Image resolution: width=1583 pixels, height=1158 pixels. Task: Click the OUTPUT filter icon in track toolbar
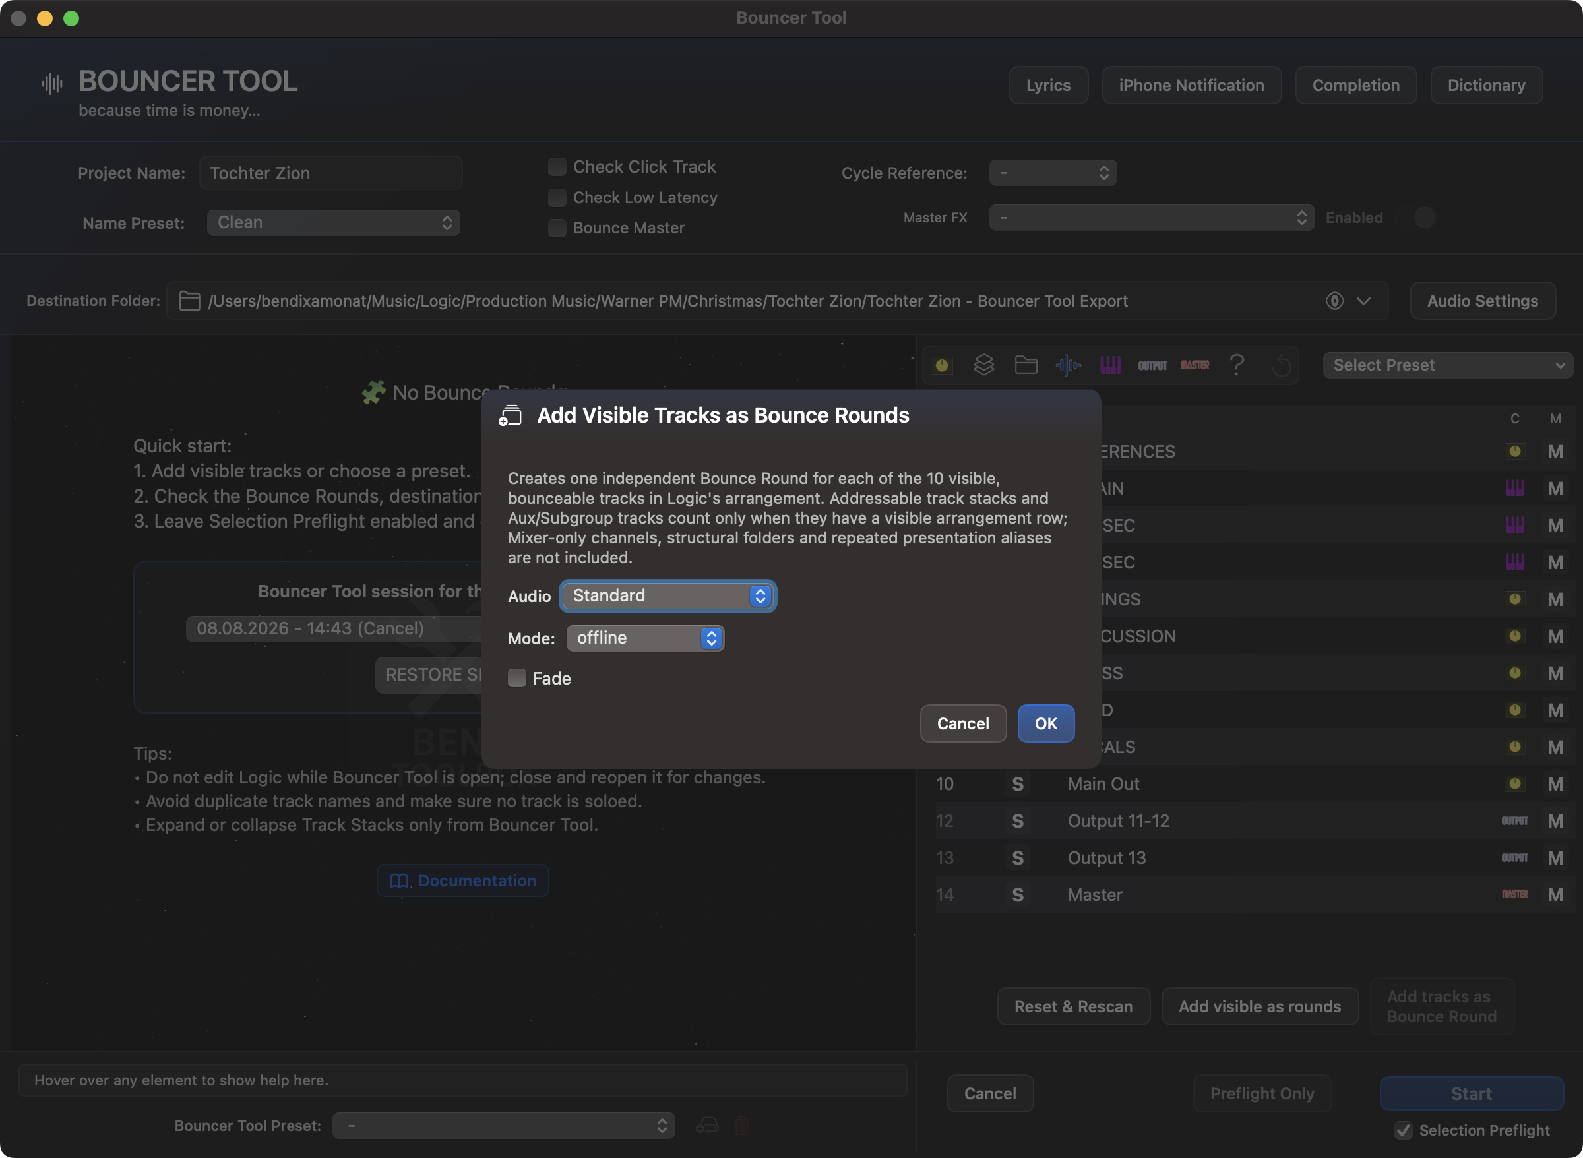tap(1152, 365)
